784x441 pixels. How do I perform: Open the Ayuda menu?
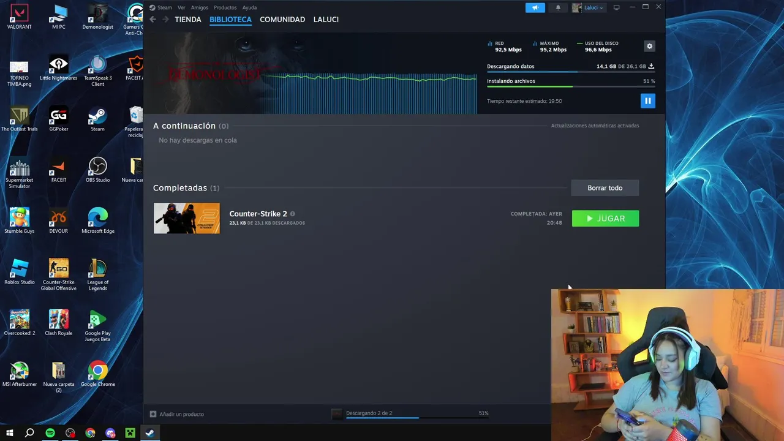click(249, 7)
